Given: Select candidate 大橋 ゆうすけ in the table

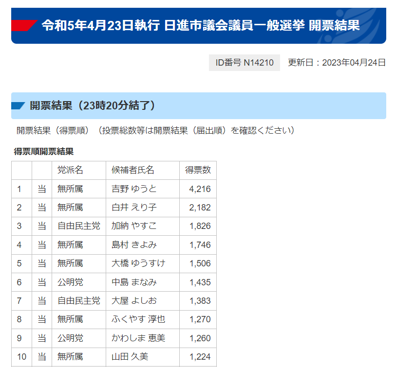Looking at the screenshot, I should coord(138,263).
